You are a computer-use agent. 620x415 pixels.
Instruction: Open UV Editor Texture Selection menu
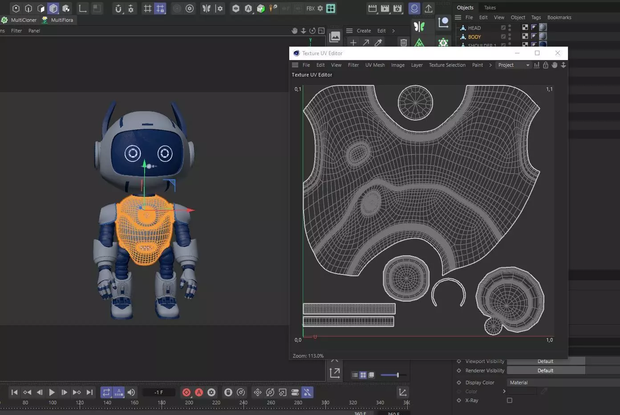(x=447, y=65)
